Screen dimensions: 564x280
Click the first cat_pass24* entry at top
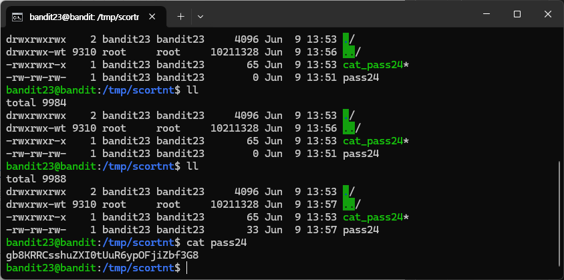coord(376,65)
